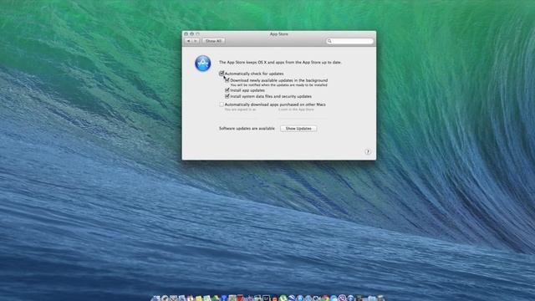Screen dimensions: 535x301
Task: Close the App Store preferences window
Action: click(x=186, y=34)
